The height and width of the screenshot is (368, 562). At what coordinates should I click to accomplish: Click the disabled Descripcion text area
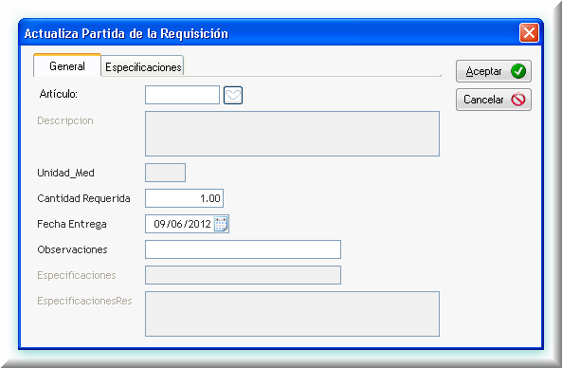[292, 134]
